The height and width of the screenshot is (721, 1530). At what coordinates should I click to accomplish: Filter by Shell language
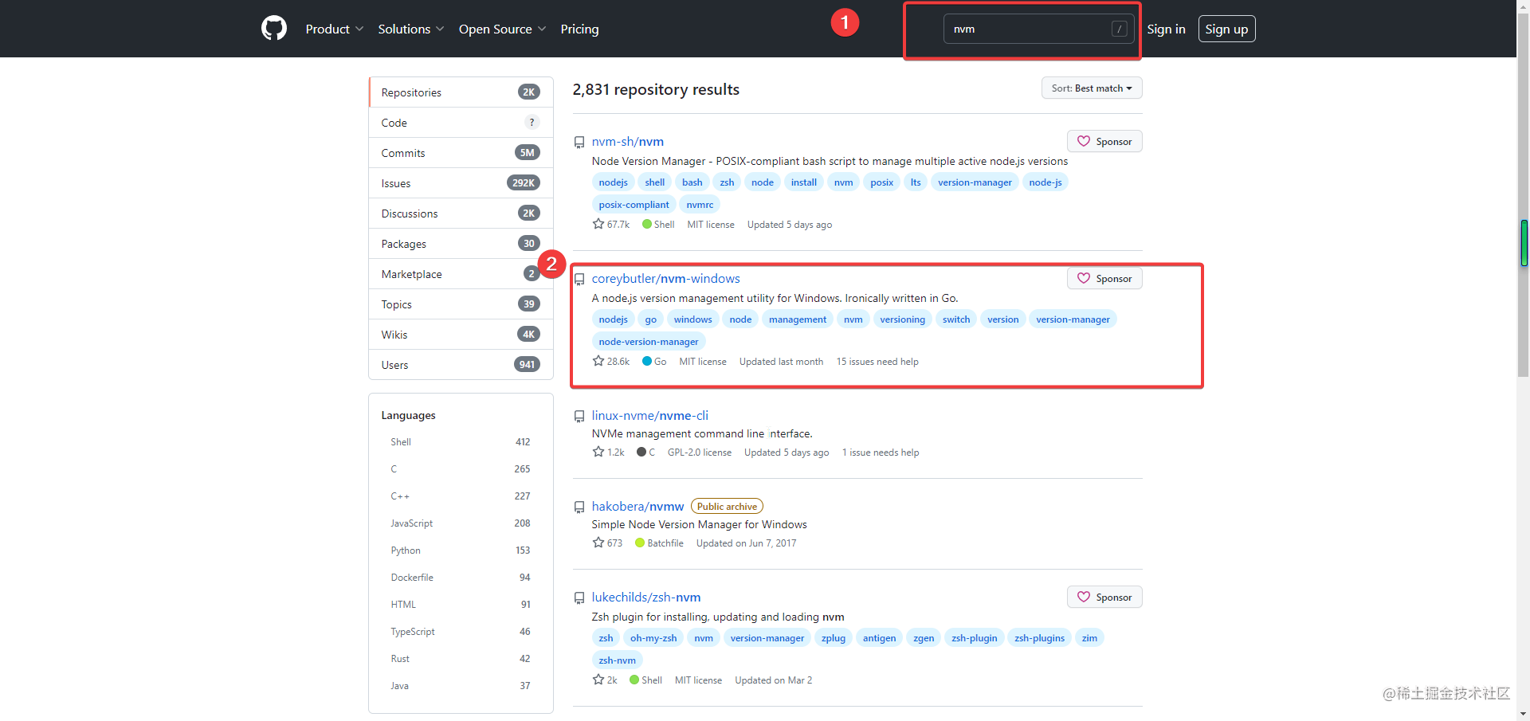pyautogui.click(x=461, y=442)
